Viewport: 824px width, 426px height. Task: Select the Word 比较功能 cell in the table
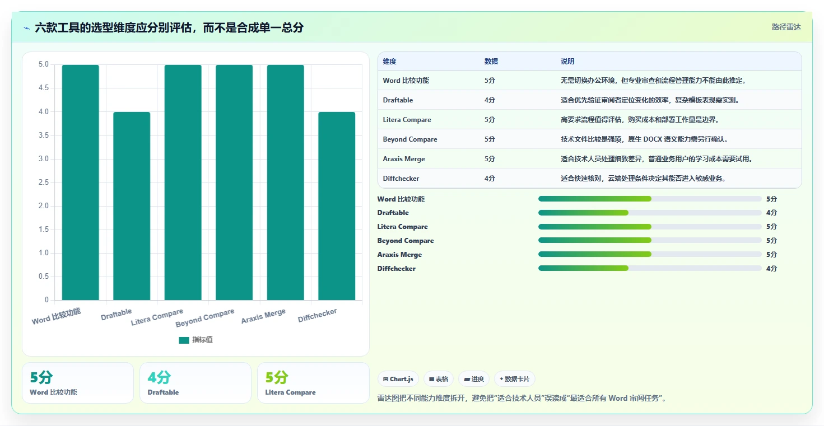click(406, 81)
